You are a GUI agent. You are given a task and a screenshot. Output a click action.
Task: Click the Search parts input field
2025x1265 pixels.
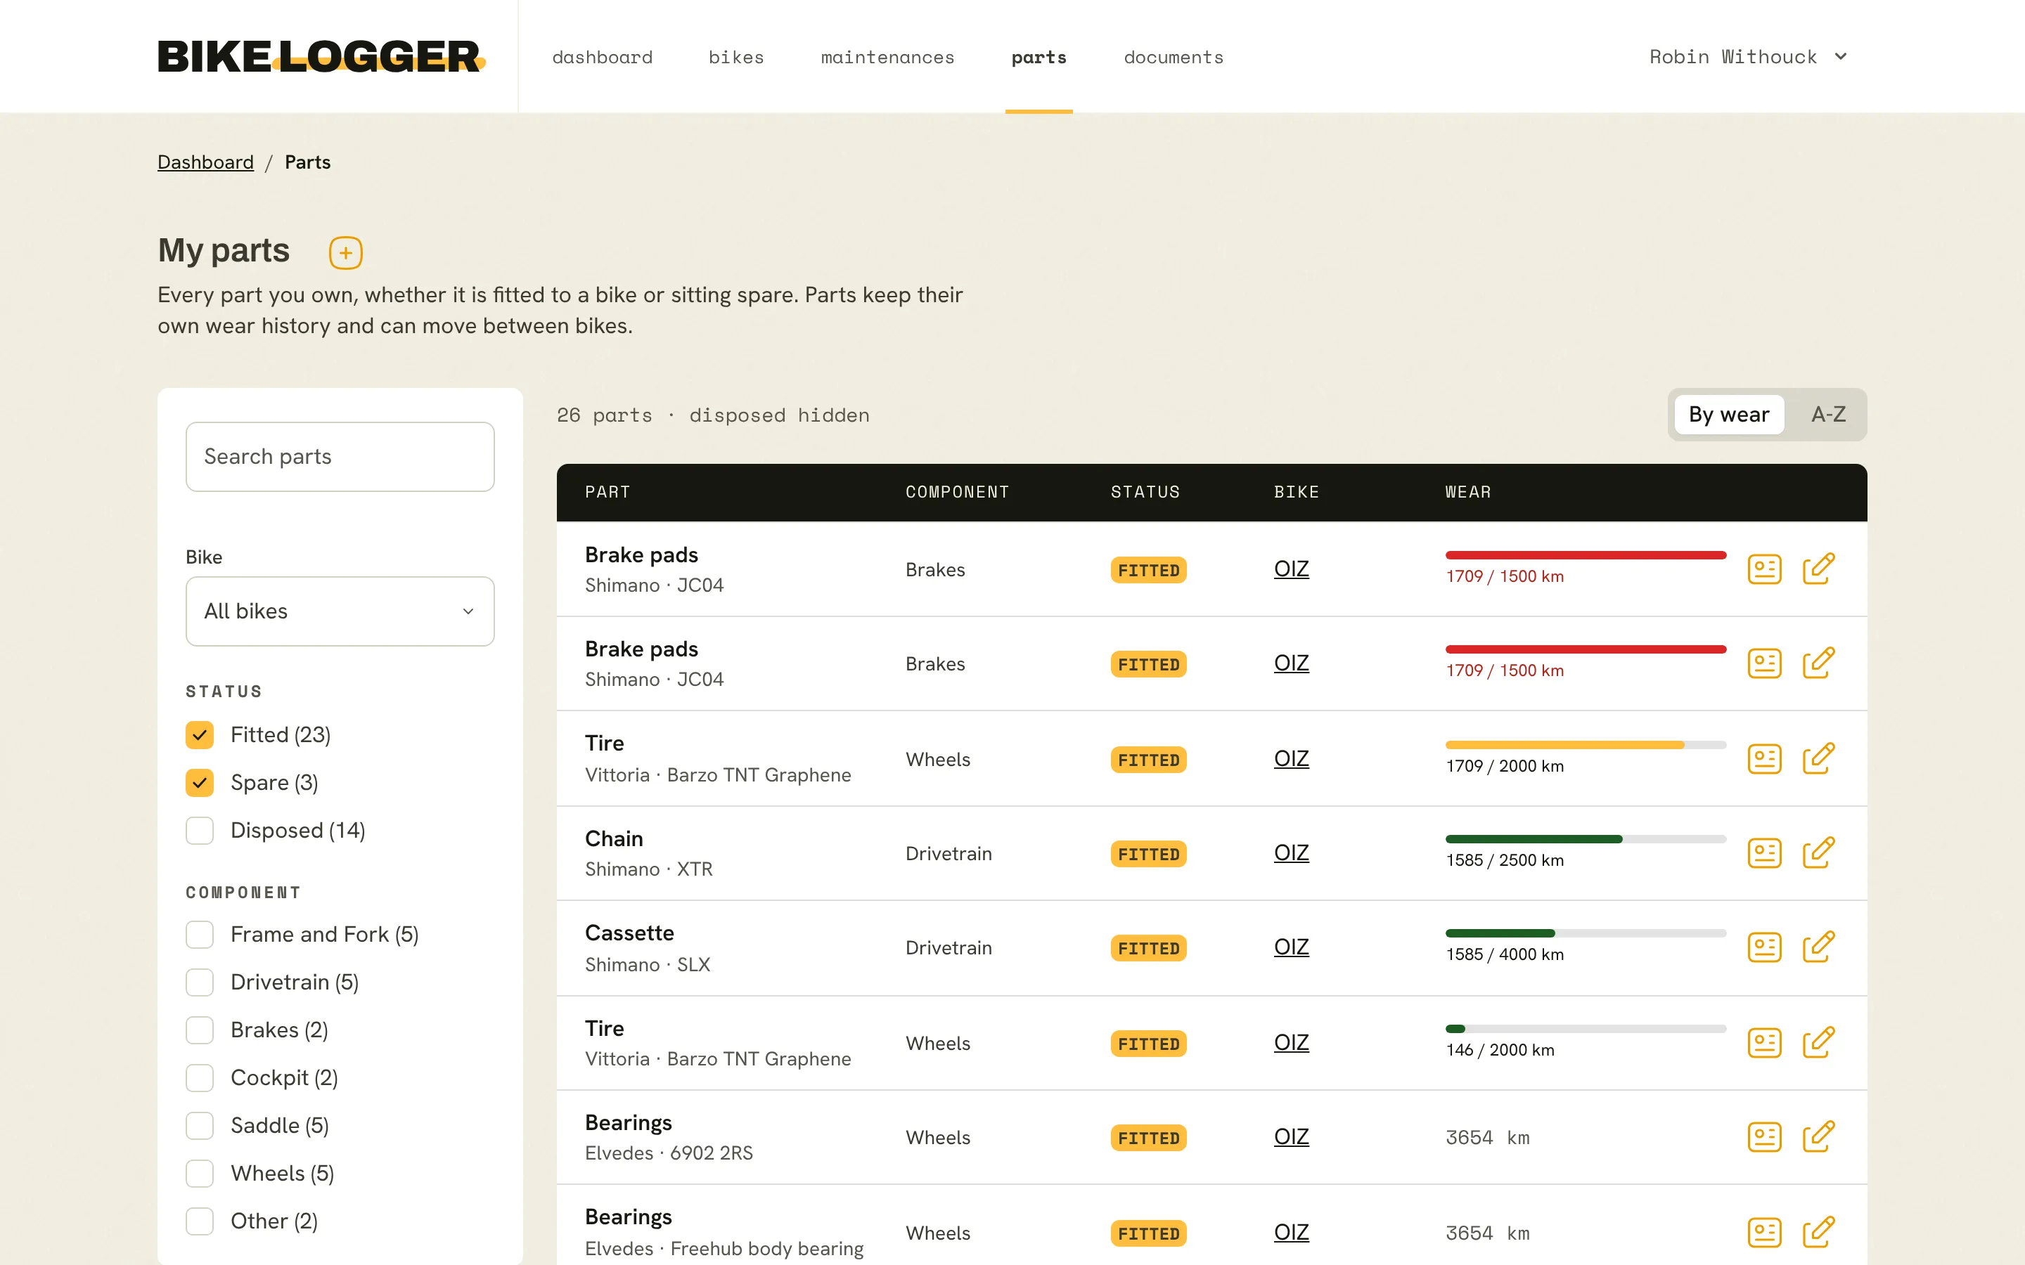point(340,456)
